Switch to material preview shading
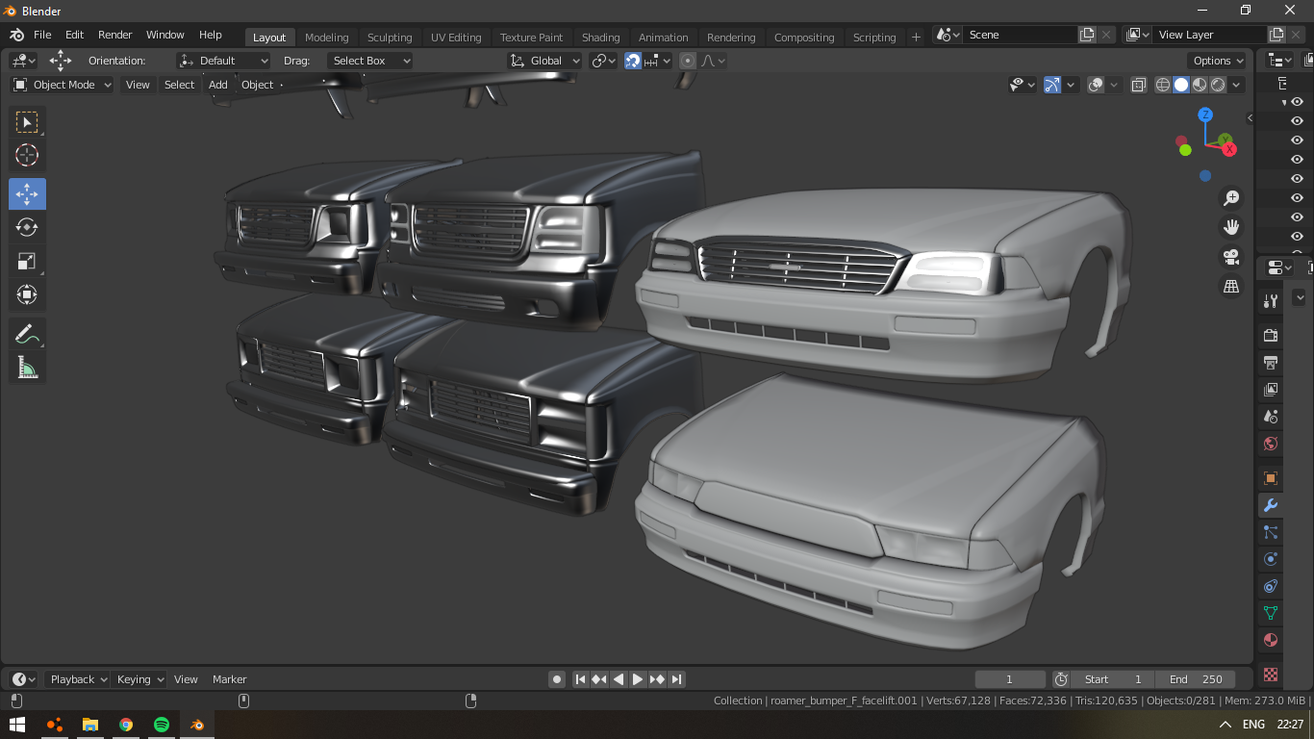 coord(1200,85)
